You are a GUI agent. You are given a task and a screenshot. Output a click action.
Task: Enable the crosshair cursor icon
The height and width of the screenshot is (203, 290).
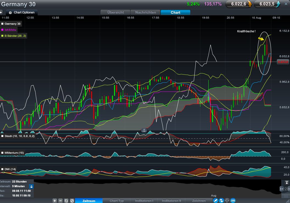(227, 201)
